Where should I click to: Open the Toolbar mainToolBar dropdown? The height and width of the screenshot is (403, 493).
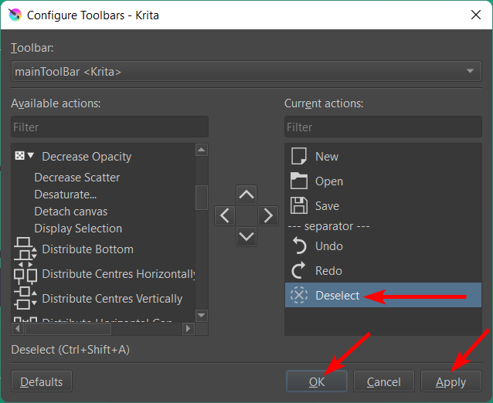pyautogui.click(x=246, y=71)
